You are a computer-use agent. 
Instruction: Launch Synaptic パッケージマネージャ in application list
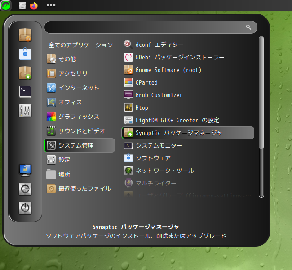(188, 133)
